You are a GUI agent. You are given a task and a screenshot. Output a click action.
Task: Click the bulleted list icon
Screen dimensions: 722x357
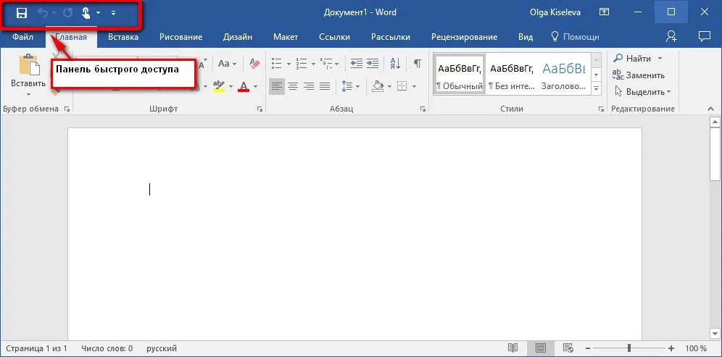(276, 64)
